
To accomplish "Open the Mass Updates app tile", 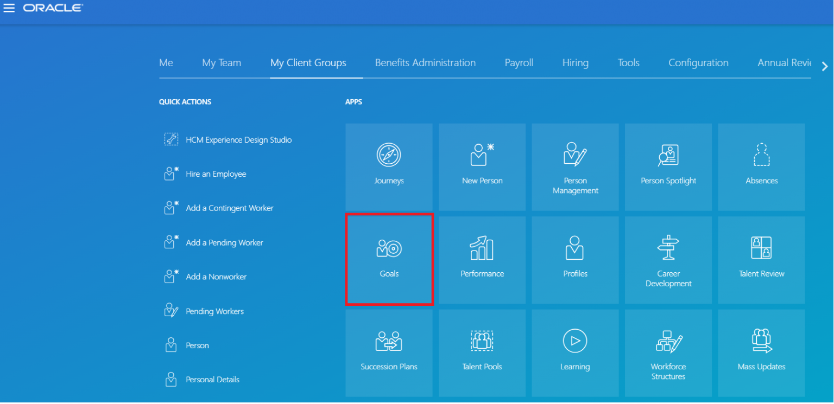I will [761, 352].
